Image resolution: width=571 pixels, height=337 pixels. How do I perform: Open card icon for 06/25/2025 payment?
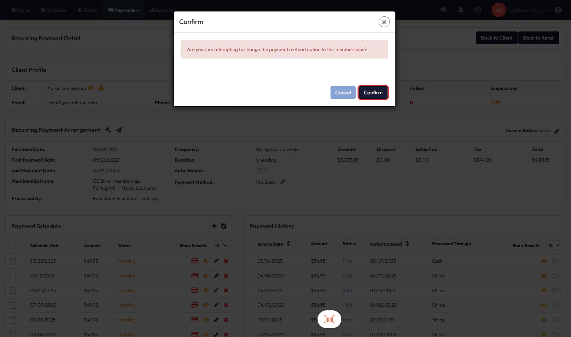pyautogui.click(x=195, y=290)
